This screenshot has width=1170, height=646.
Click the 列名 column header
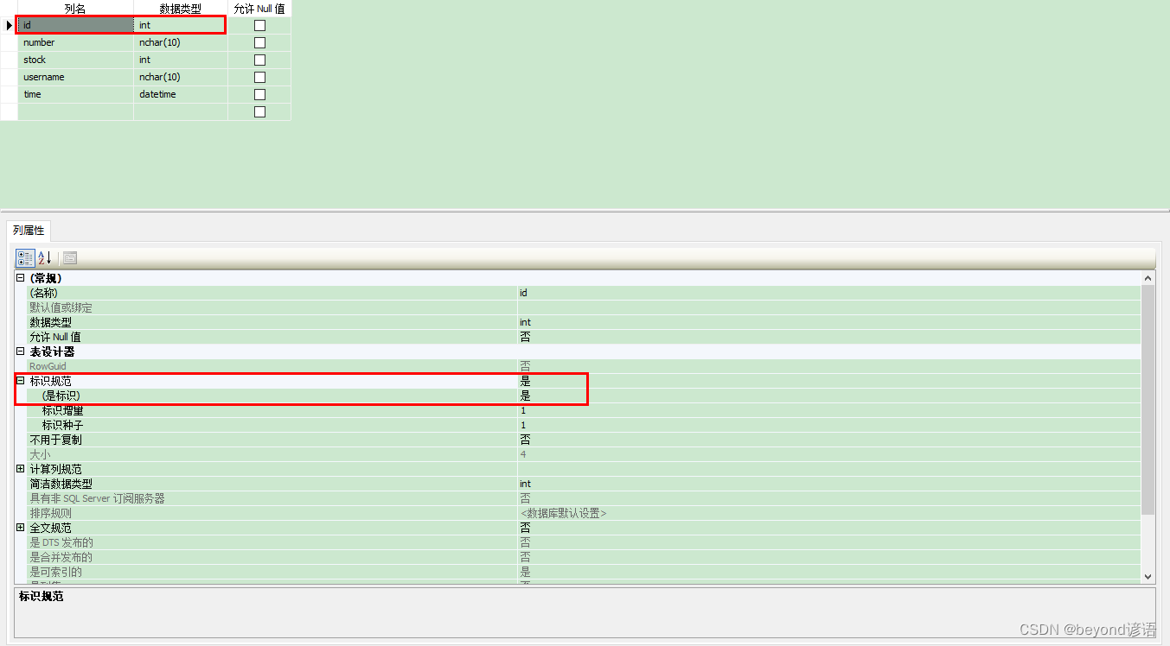[x=75, y=9]
